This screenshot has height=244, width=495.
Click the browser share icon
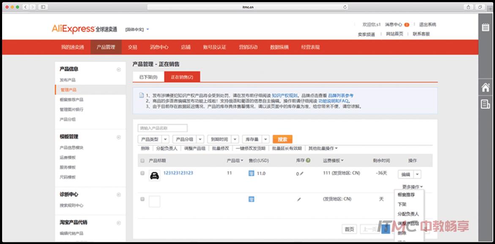coord(469,7)
